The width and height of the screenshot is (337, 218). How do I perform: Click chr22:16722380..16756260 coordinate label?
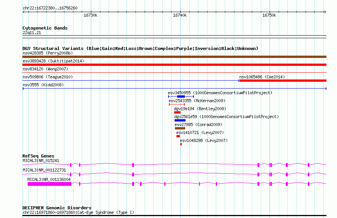click(50, 8)
